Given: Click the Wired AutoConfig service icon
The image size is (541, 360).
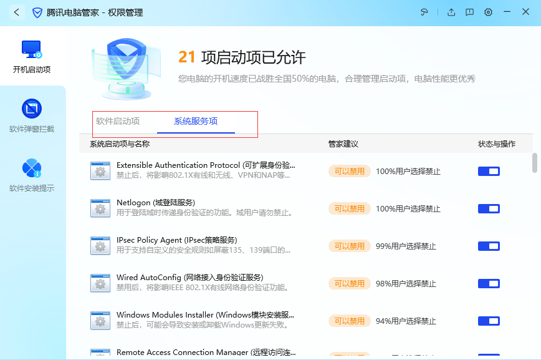Looking at the screenshot, I should [100, 283].
